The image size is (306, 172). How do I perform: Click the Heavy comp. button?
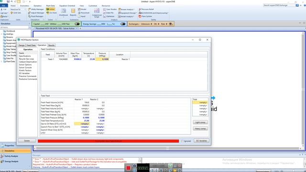(x=200, y=129)
